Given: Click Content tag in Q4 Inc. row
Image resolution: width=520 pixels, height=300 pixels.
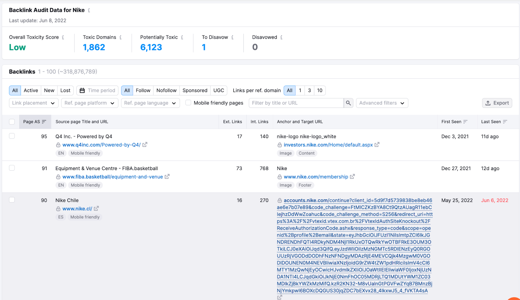Looking at the screenshot, I should 306,153.
